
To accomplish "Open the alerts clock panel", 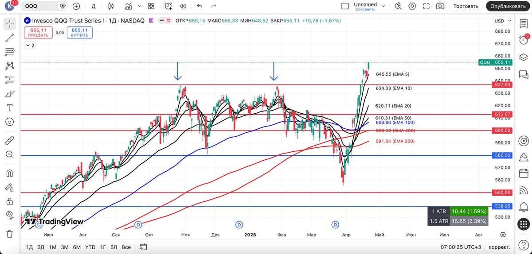I will click(x=523, y=40).
